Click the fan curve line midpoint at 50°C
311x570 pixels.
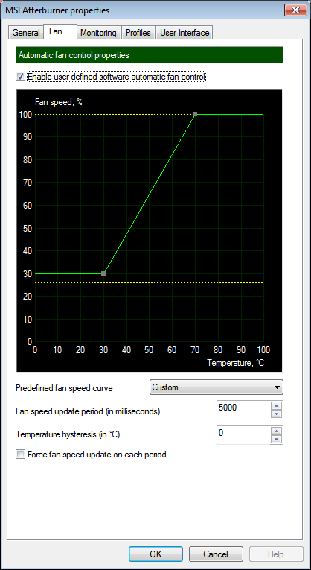pos(149,194)
